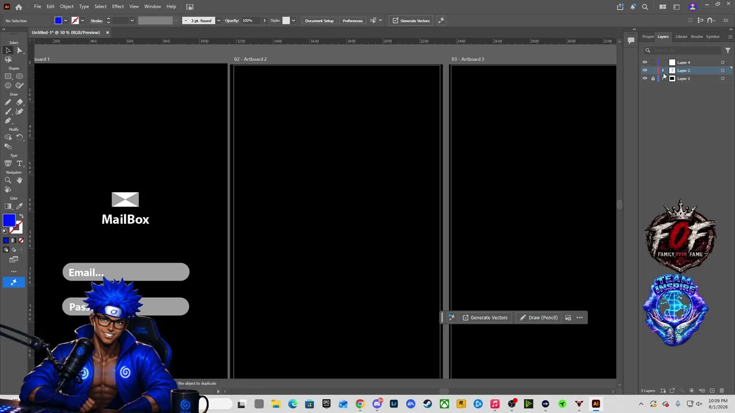735x413 pixels.
Task: Open the 3 pt. Round brush dropdown
Action: 218,21
